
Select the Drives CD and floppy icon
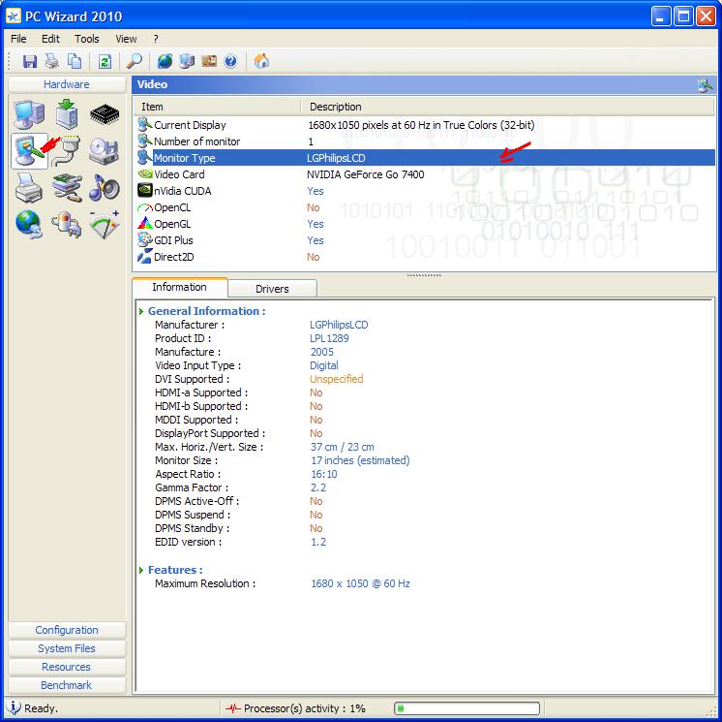click(105, 151)
